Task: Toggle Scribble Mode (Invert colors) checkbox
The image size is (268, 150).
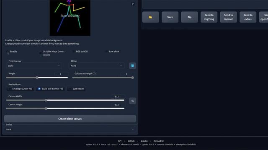Action: point(41,53)
